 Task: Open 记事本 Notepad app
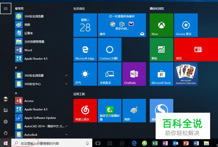[42, 33]
